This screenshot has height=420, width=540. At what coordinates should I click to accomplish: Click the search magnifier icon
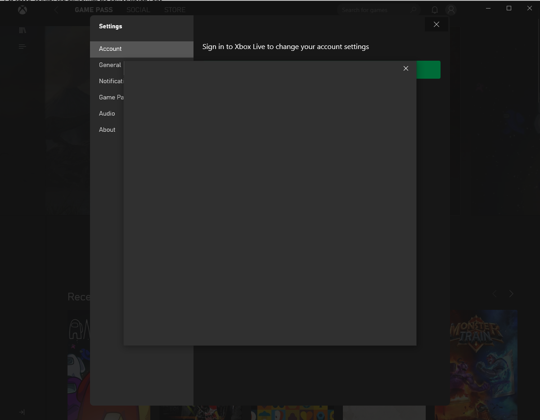(414, 10)
